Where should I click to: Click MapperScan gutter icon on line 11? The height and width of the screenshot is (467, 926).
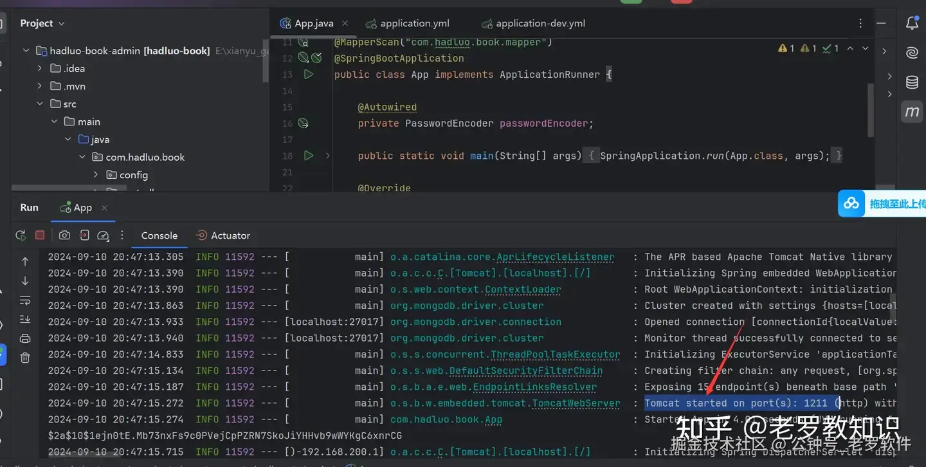304,42
